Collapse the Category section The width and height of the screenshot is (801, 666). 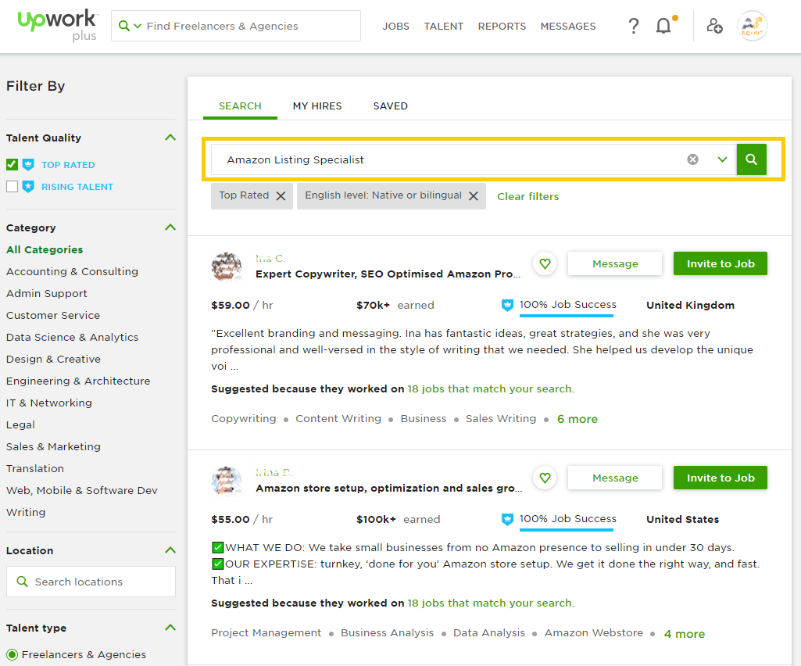click(170, 227)
